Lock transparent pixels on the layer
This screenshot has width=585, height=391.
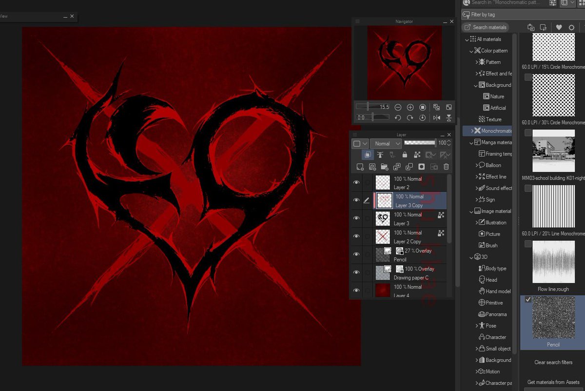pyautogui.click(x=417, y=155)
